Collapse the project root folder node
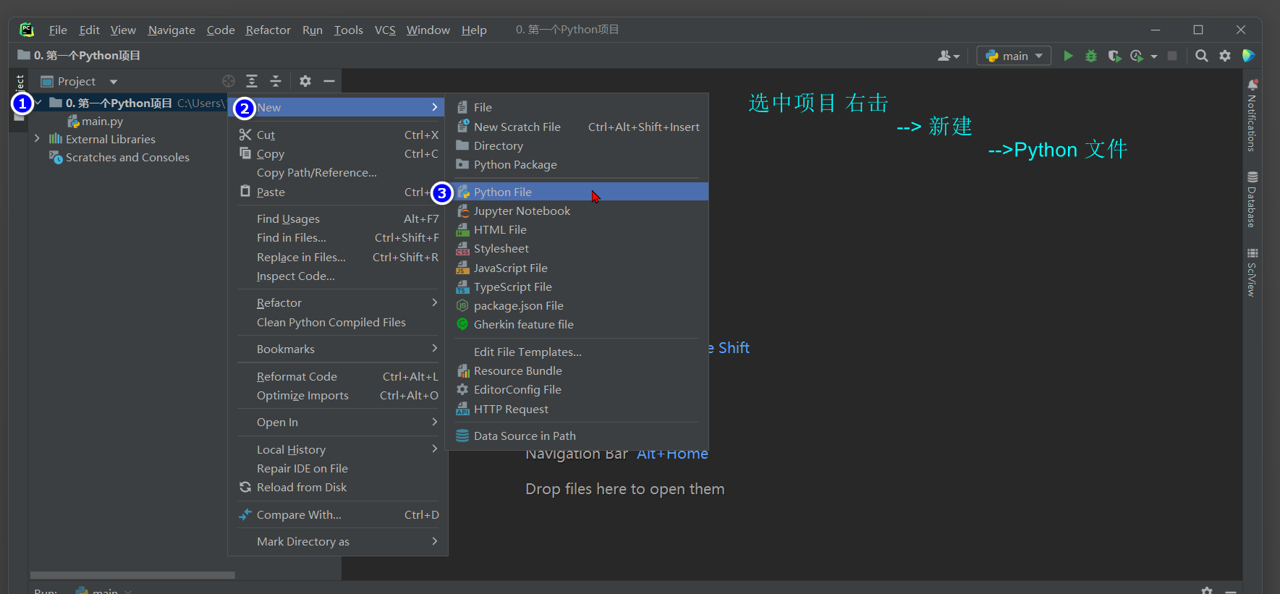Screen dimensions: 1280x594 point(38,103)
